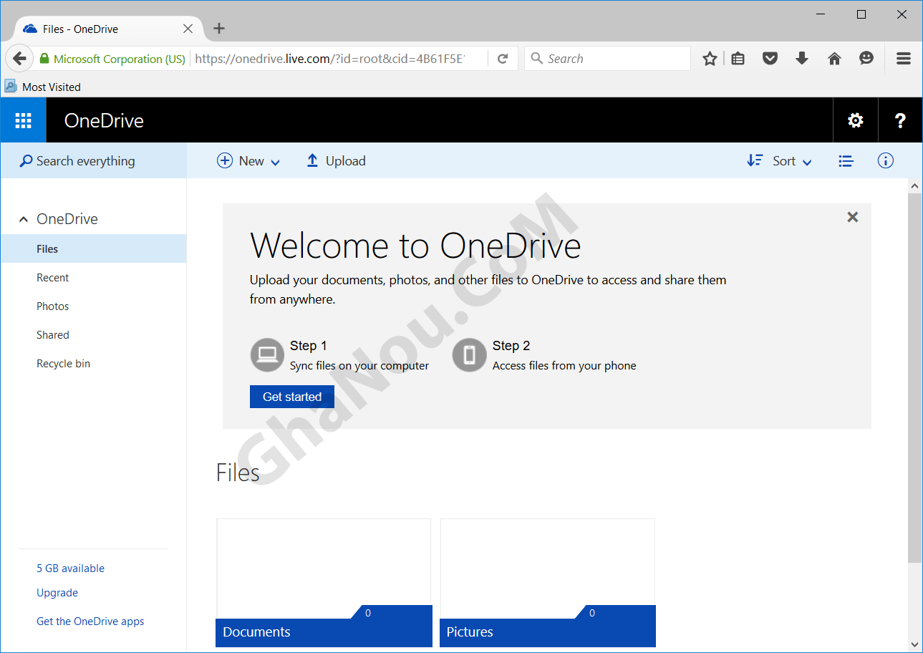Click the Get started button

point(292,397)
